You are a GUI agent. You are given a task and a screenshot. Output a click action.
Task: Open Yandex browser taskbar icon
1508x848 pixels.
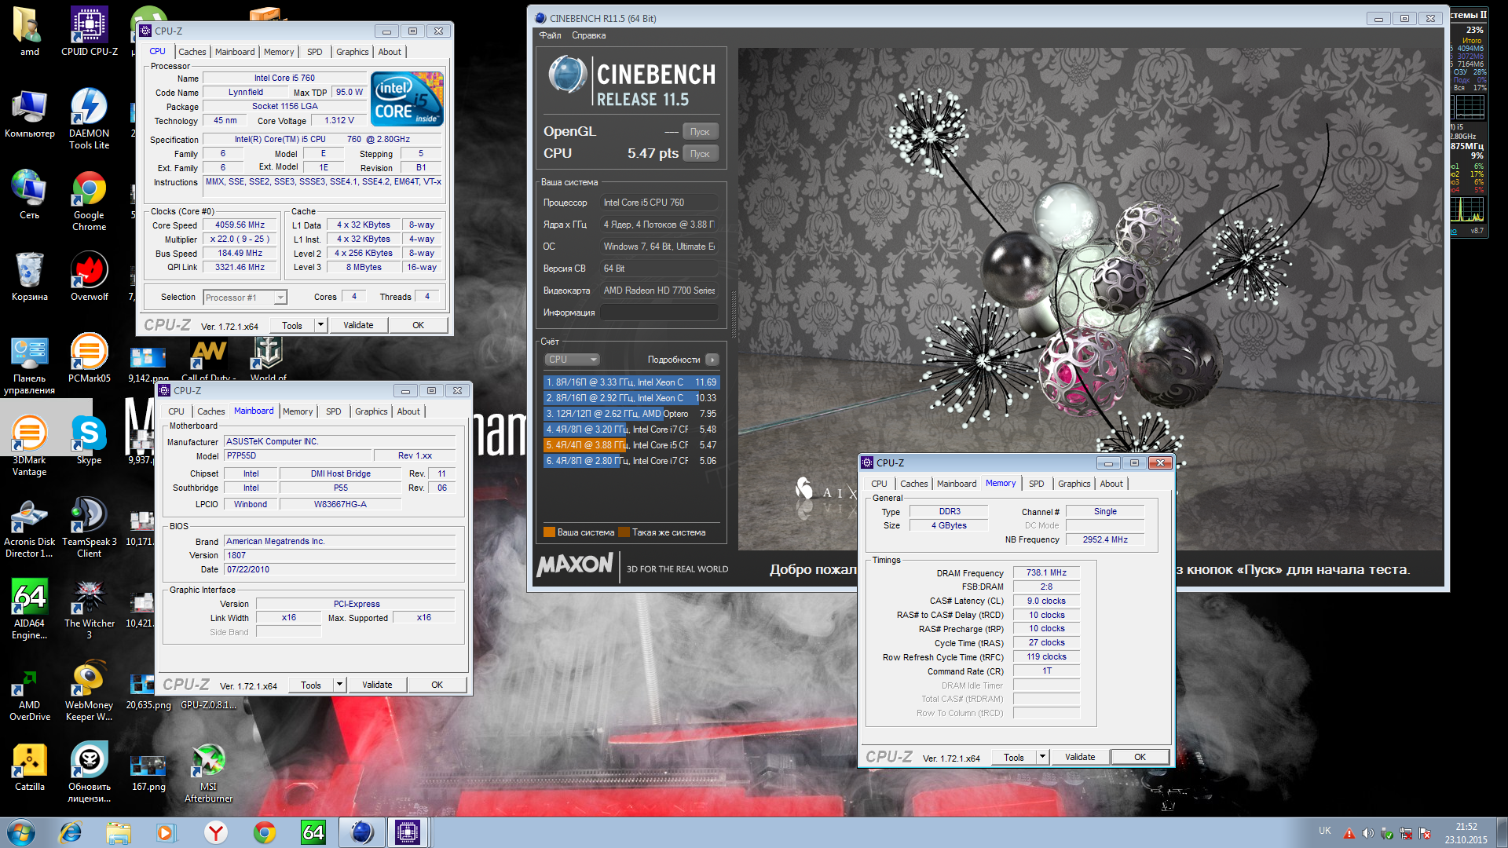(x=216, y=832)
